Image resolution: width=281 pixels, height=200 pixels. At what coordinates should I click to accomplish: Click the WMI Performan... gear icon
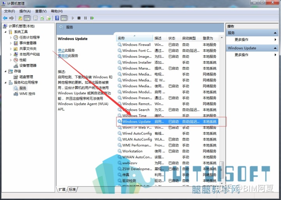119,145
